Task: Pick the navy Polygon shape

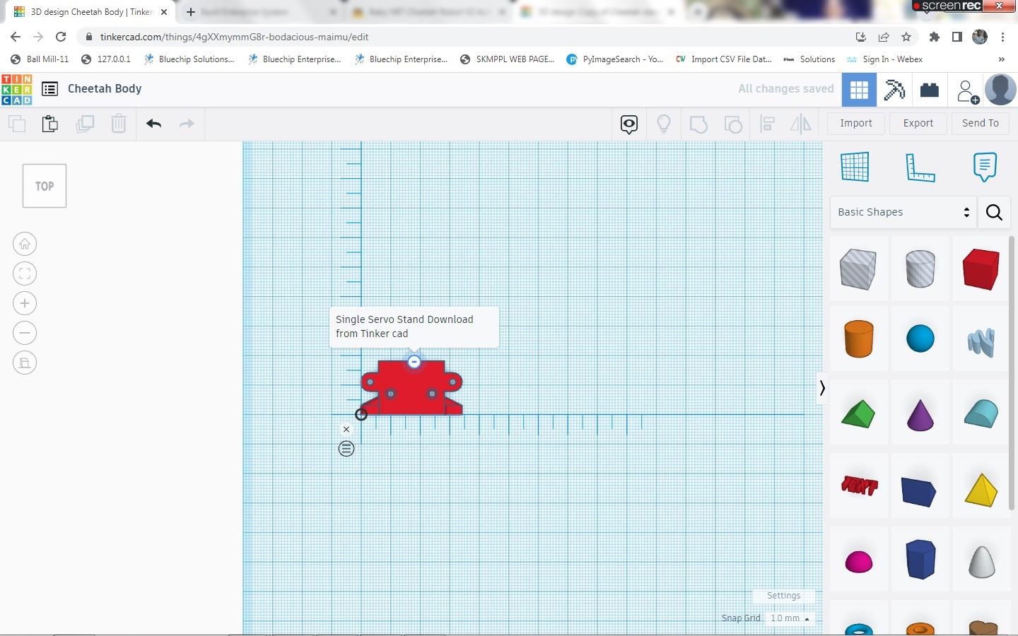Action: 920,560
